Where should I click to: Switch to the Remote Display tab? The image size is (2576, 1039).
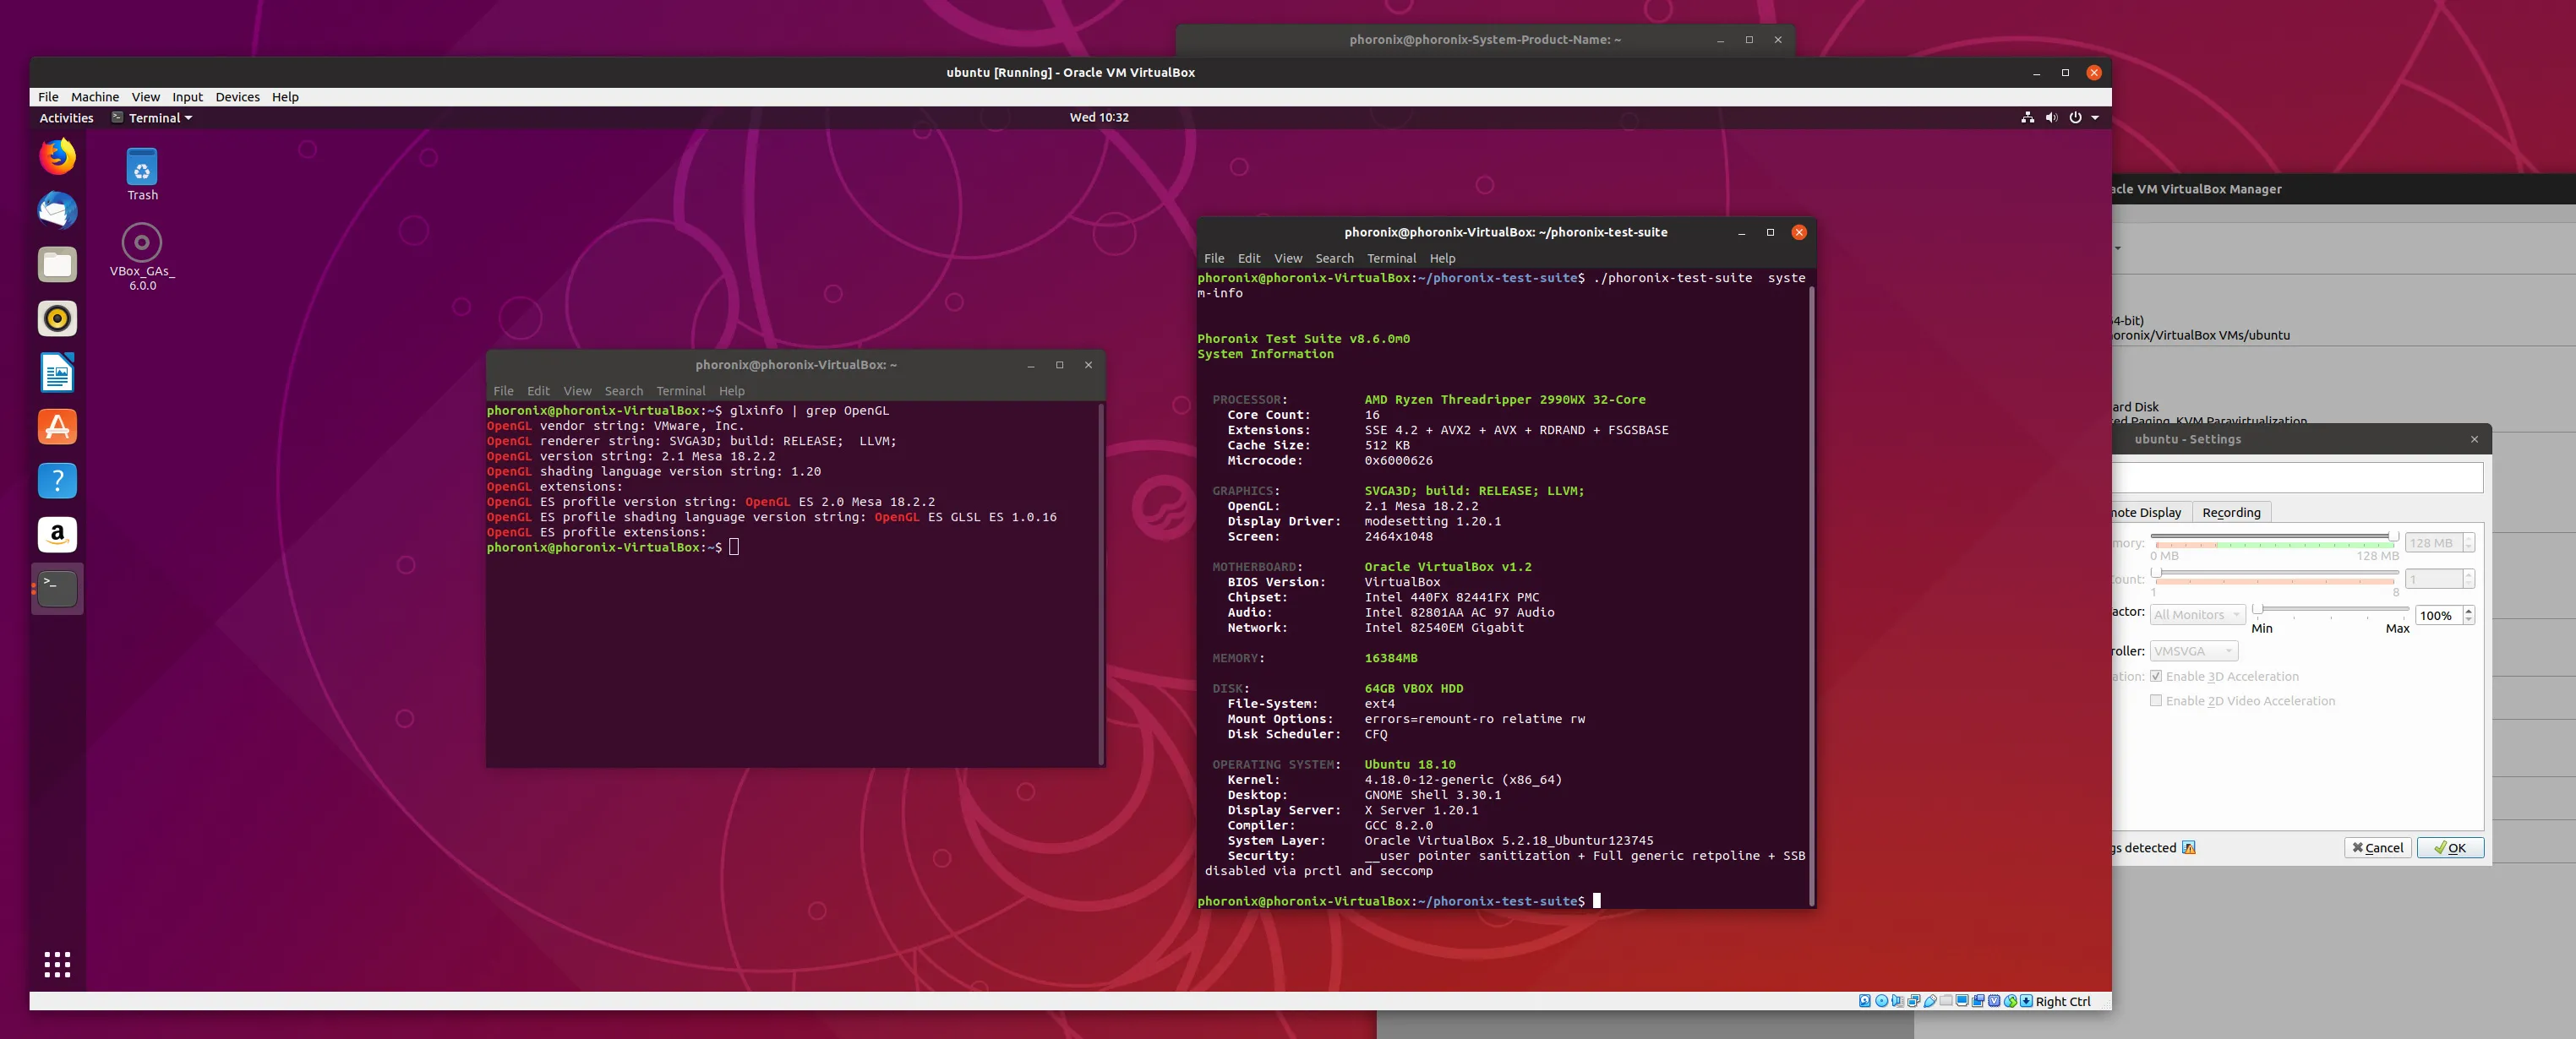[x=2150, y=513]
